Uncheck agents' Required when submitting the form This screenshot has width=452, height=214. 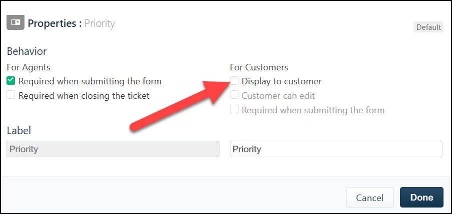(x=11, y=81)
